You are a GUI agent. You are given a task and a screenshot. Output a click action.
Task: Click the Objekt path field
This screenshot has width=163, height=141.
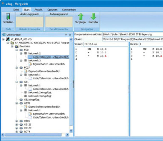click(x=133, y=39)
